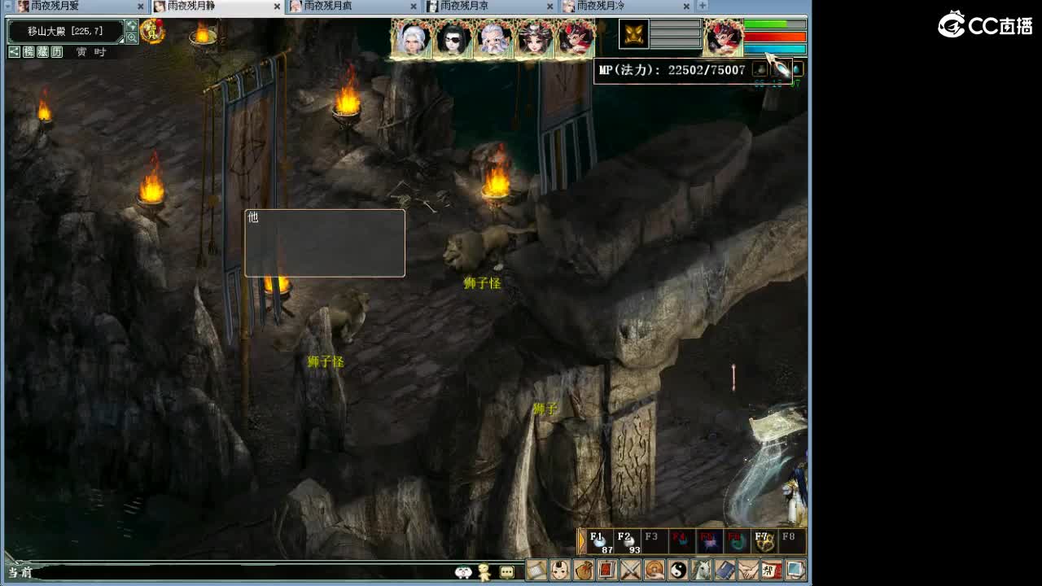Open the panda emoticon picker
The image size is (1042, 586).
[x=463, y=571]
